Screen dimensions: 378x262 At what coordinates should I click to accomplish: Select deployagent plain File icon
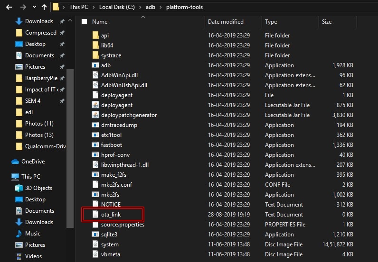click(x=96, y=95)
